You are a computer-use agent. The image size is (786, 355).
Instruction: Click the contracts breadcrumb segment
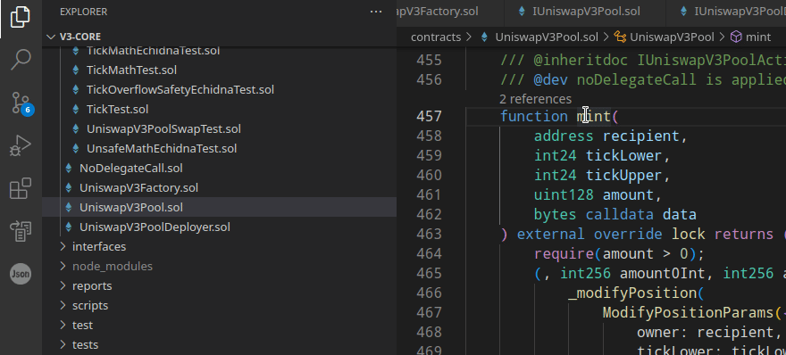436,37
